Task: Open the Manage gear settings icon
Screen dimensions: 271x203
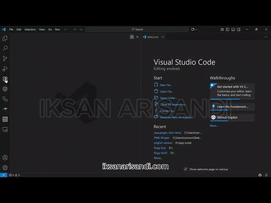Action: (x=5, y=167)
